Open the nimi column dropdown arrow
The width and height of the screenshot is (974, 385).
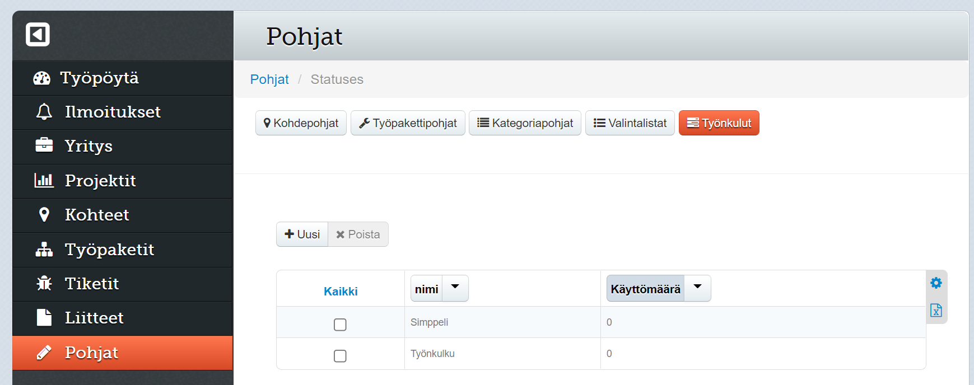pos(455,289)
